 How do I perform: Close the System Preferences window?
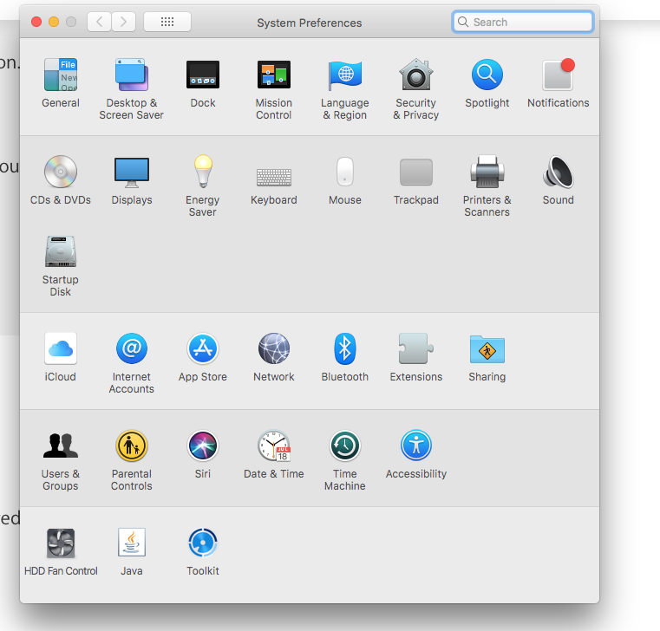point(36,22)
